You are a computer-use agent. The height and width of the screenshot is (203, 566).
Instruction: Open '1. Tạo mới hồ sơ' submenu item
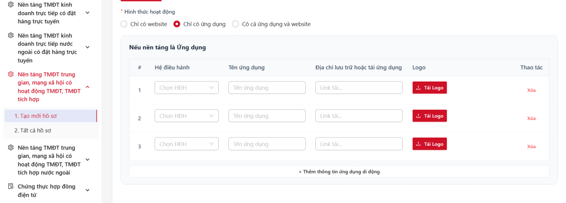[x=51, y=116]
